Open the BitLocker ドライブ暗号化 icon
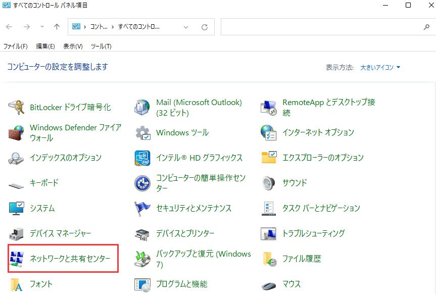 tap(17, 107)
